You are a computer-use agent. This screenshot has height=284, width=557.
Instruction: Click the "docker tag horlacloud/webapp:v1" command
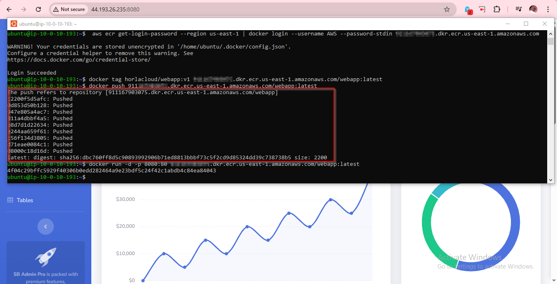236,79
